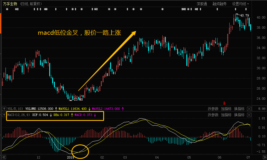Click the 28.00 price axis label
Image resolution: width=267 pixels, height=160 pixels.
(x=261, y=78)
